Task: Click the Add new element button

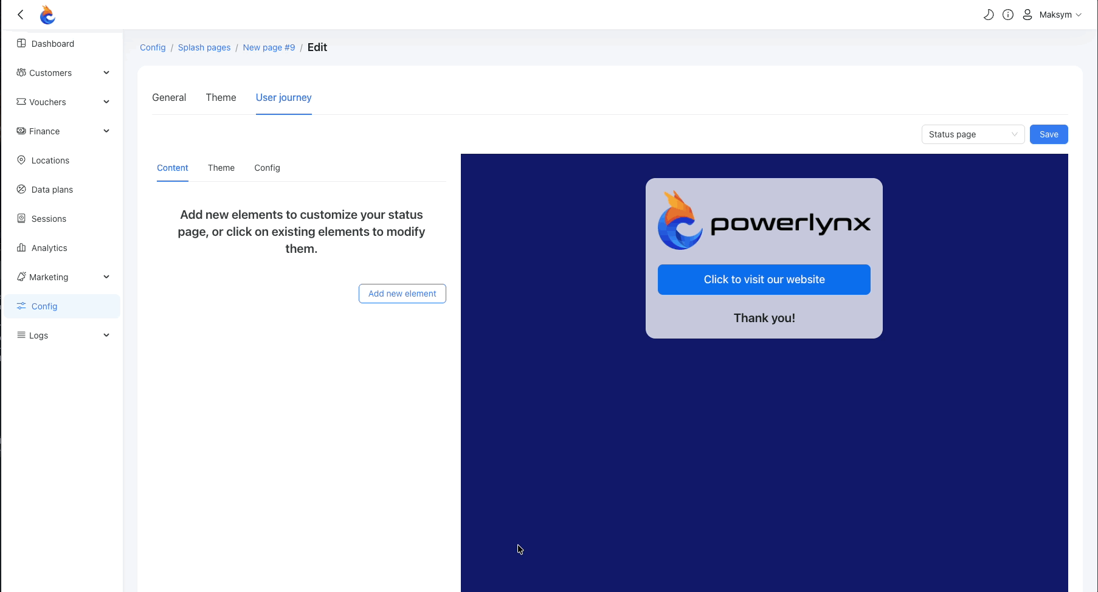Action: point(402,294)
